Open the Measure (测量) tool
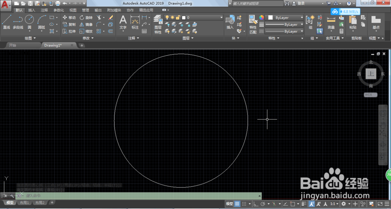 coord(331,22)
